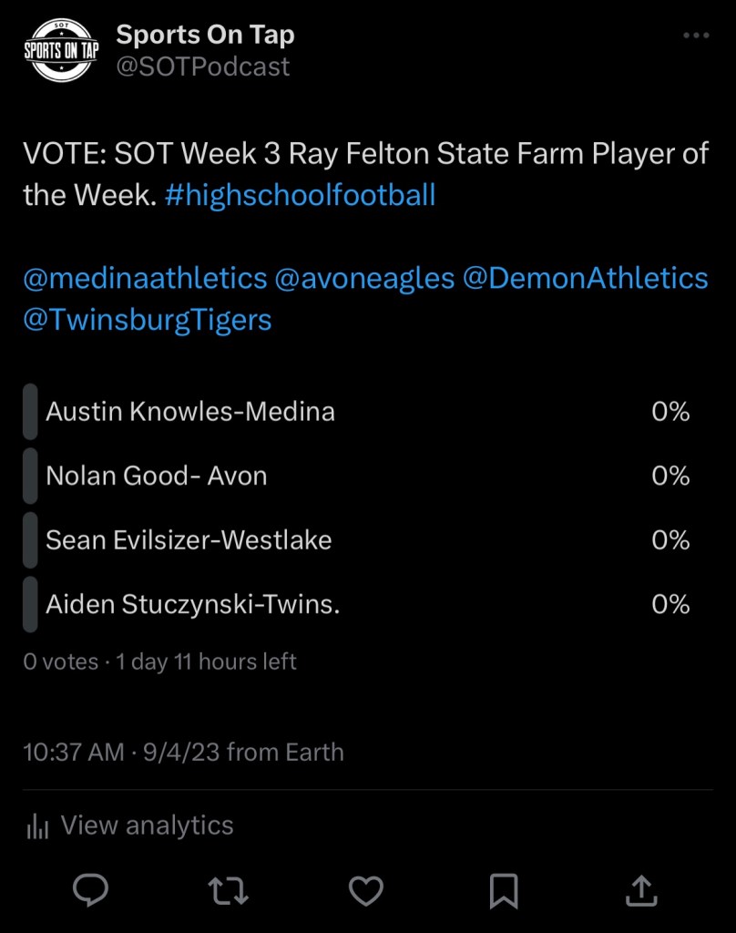The image size is (736, 933).
Task: Open the @SOTPodcast handle
Action: (x=202, y=67)
